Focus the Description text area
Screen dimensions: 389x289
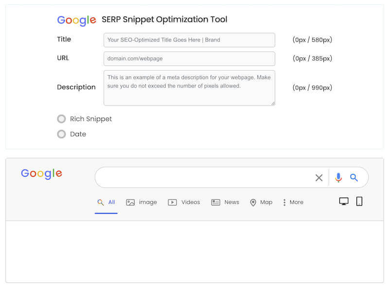pos(189,88)
